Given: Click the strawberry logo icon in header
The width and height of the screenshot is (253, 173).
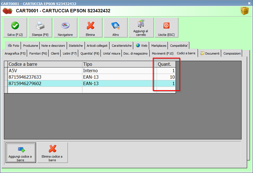Looking at the screenshot, I should (8, 11).
